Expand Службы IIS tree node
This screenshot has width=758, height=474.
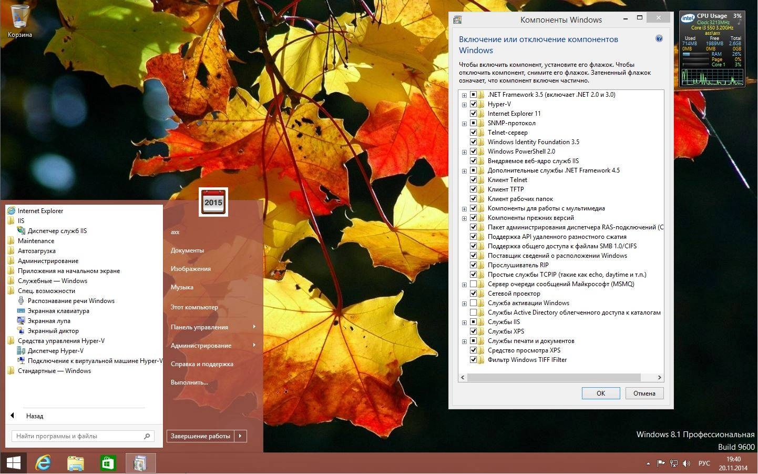click(x=464, y=322)
